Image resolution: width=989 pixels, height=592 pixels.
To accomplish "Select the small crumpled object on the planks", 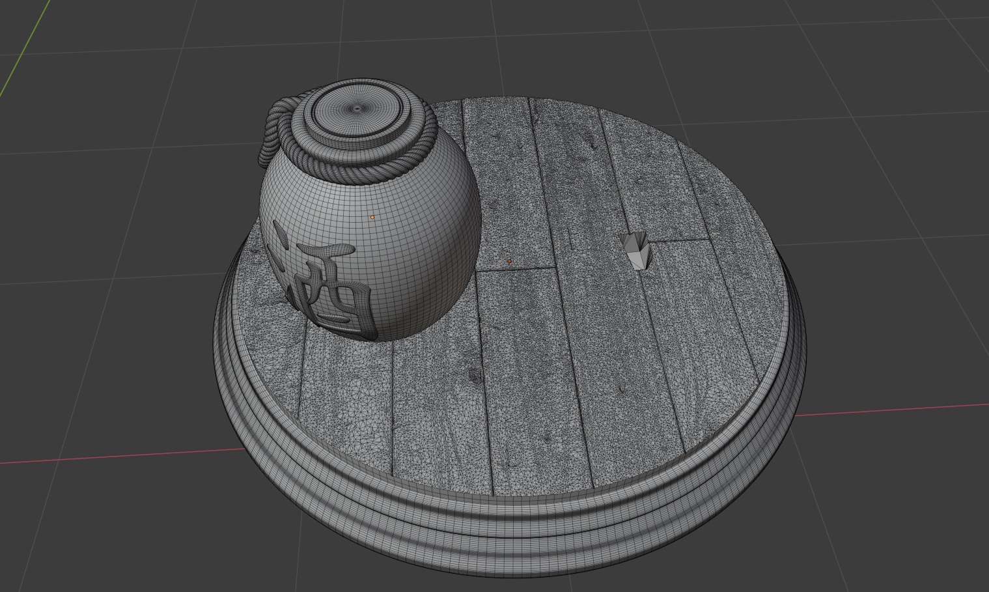I will pos(635,250).
